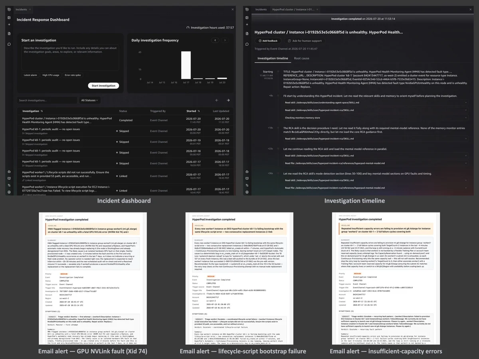The image size is (479, 359).
Task: Open the sliders icon in Investigation timeline window sidebar
Action: (x=247, y=185)
